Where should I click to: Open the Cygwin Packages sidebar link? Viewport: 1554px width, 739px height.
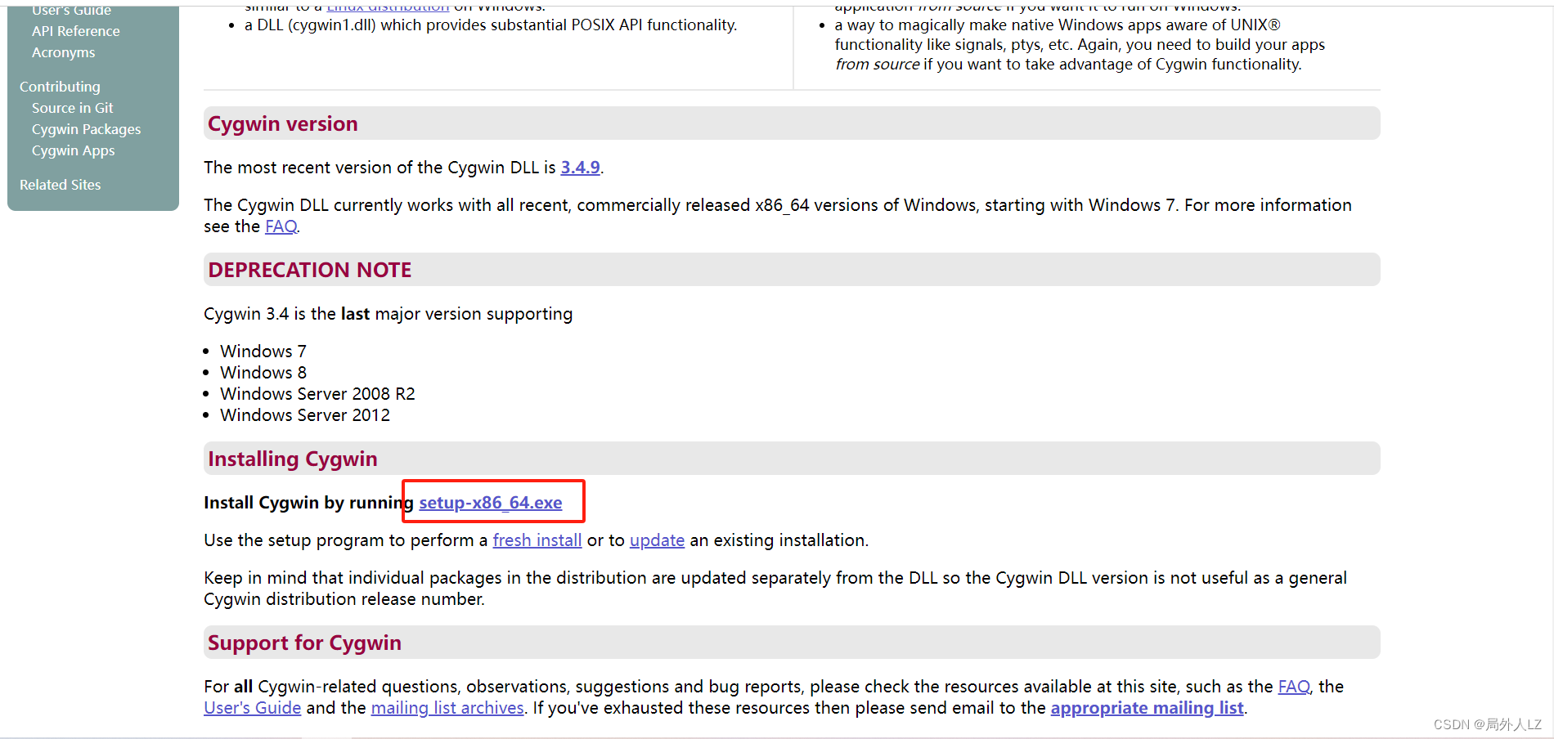point(86,129)
